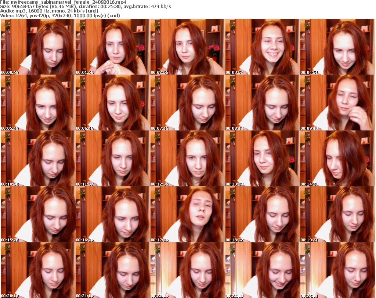The height and width of the screenshot is (298, 376).
Task: Select the thumbnail stamped 00:01:58
Action: [x=113, y=47]
